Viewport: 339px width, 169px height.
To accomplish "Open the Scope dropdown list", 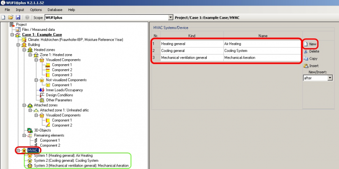I will click(x=171, y=17).
